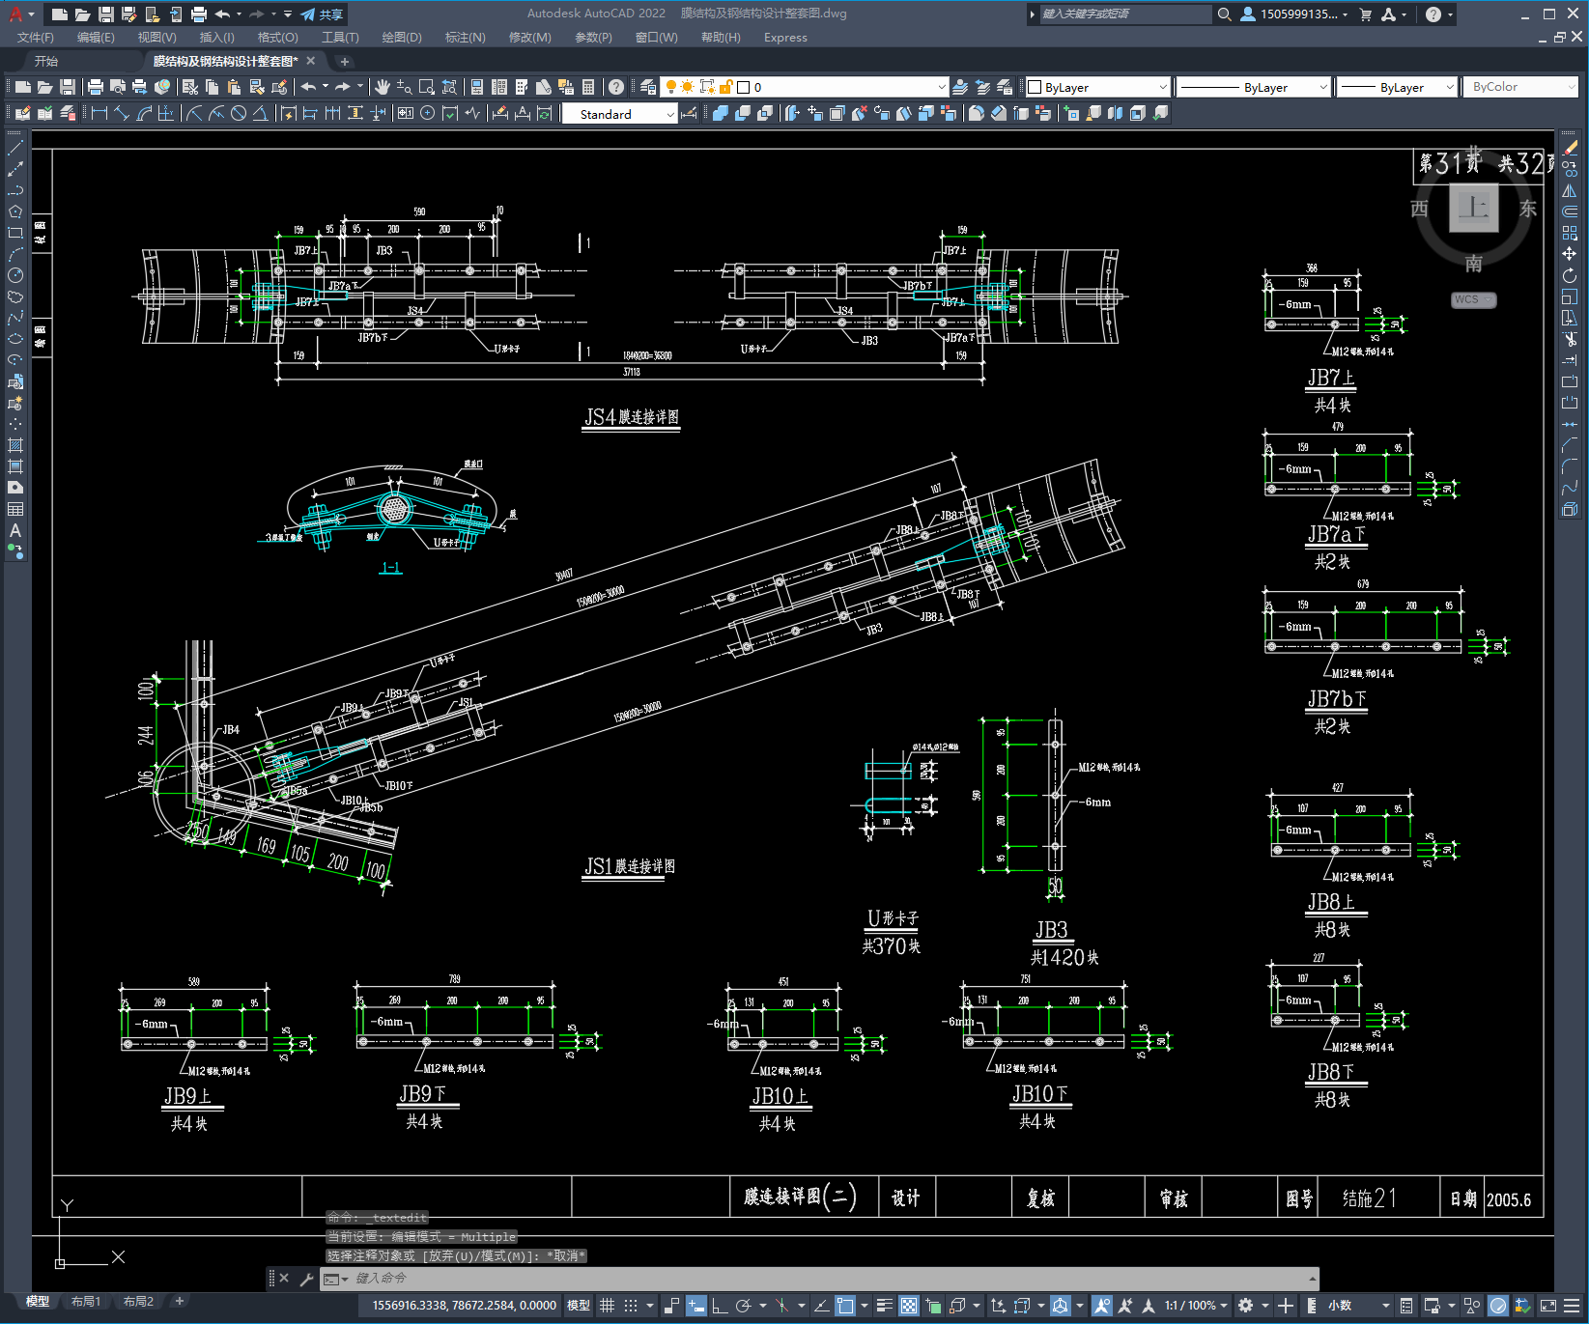1589x1324 pixels.
Task: Open the Standard dimension style dropdown
Action: pos(619,114)
